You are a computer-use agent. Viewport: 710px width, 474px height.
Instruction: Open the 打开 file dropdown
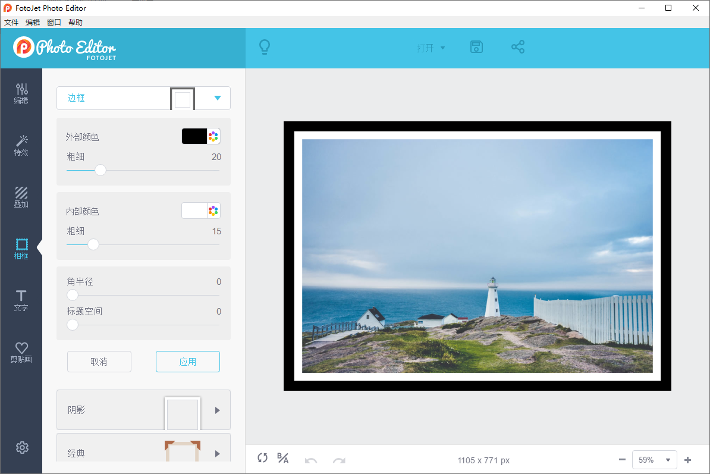(x=431, y=48)
